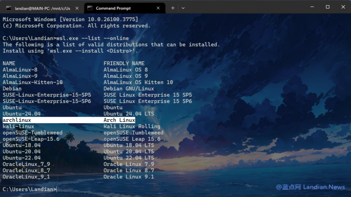Click the AlmaLinux-9 distro name
The width and height of the screenshot is (351, 197).
(20, 76)
